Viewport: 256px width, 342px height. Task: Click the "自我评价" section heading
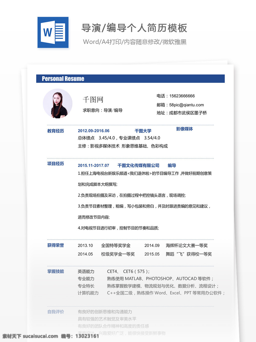(55, 312)
